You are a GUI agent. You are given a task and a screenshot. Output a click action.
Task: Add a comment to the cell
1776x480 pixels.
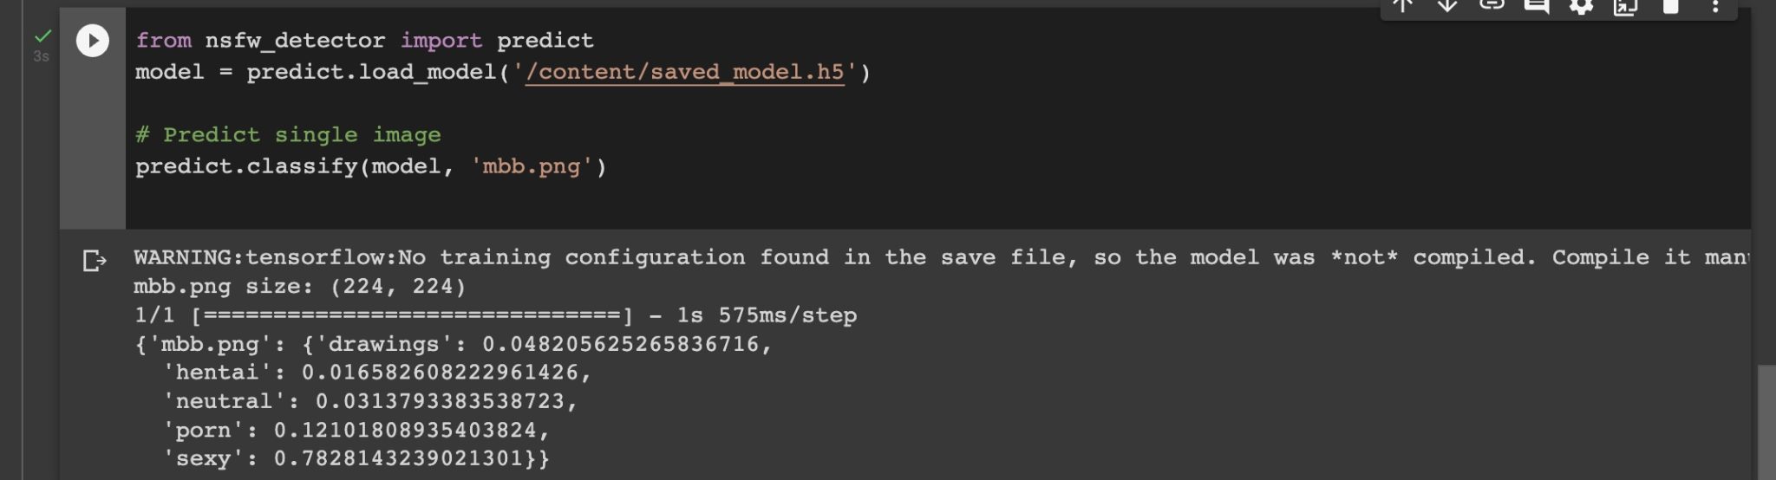coord(1537,5)
